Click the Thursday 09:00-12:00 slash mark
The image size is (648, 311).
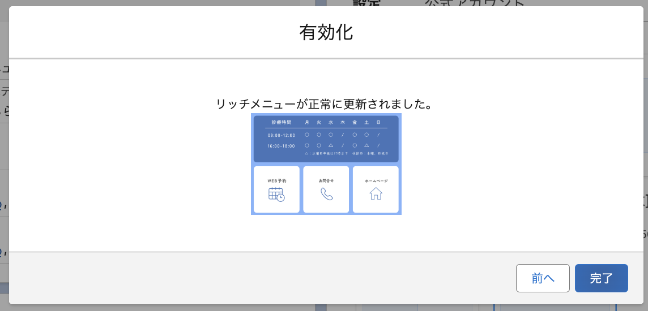[343, 135]
